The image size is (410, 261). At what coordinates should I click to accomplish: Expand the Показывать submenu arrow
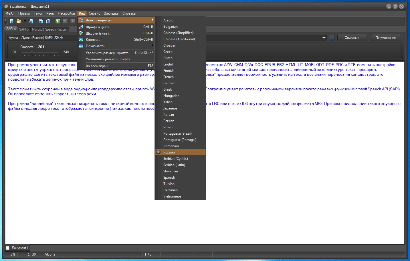click(152, 45)
